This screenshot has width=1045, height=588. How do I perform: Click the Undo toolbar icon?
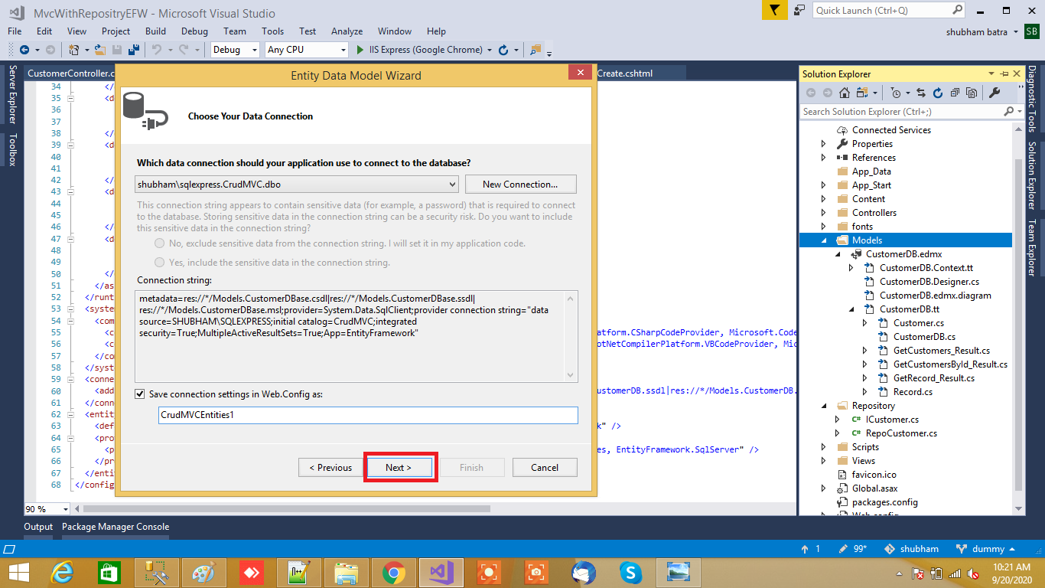tap(156, 50)
